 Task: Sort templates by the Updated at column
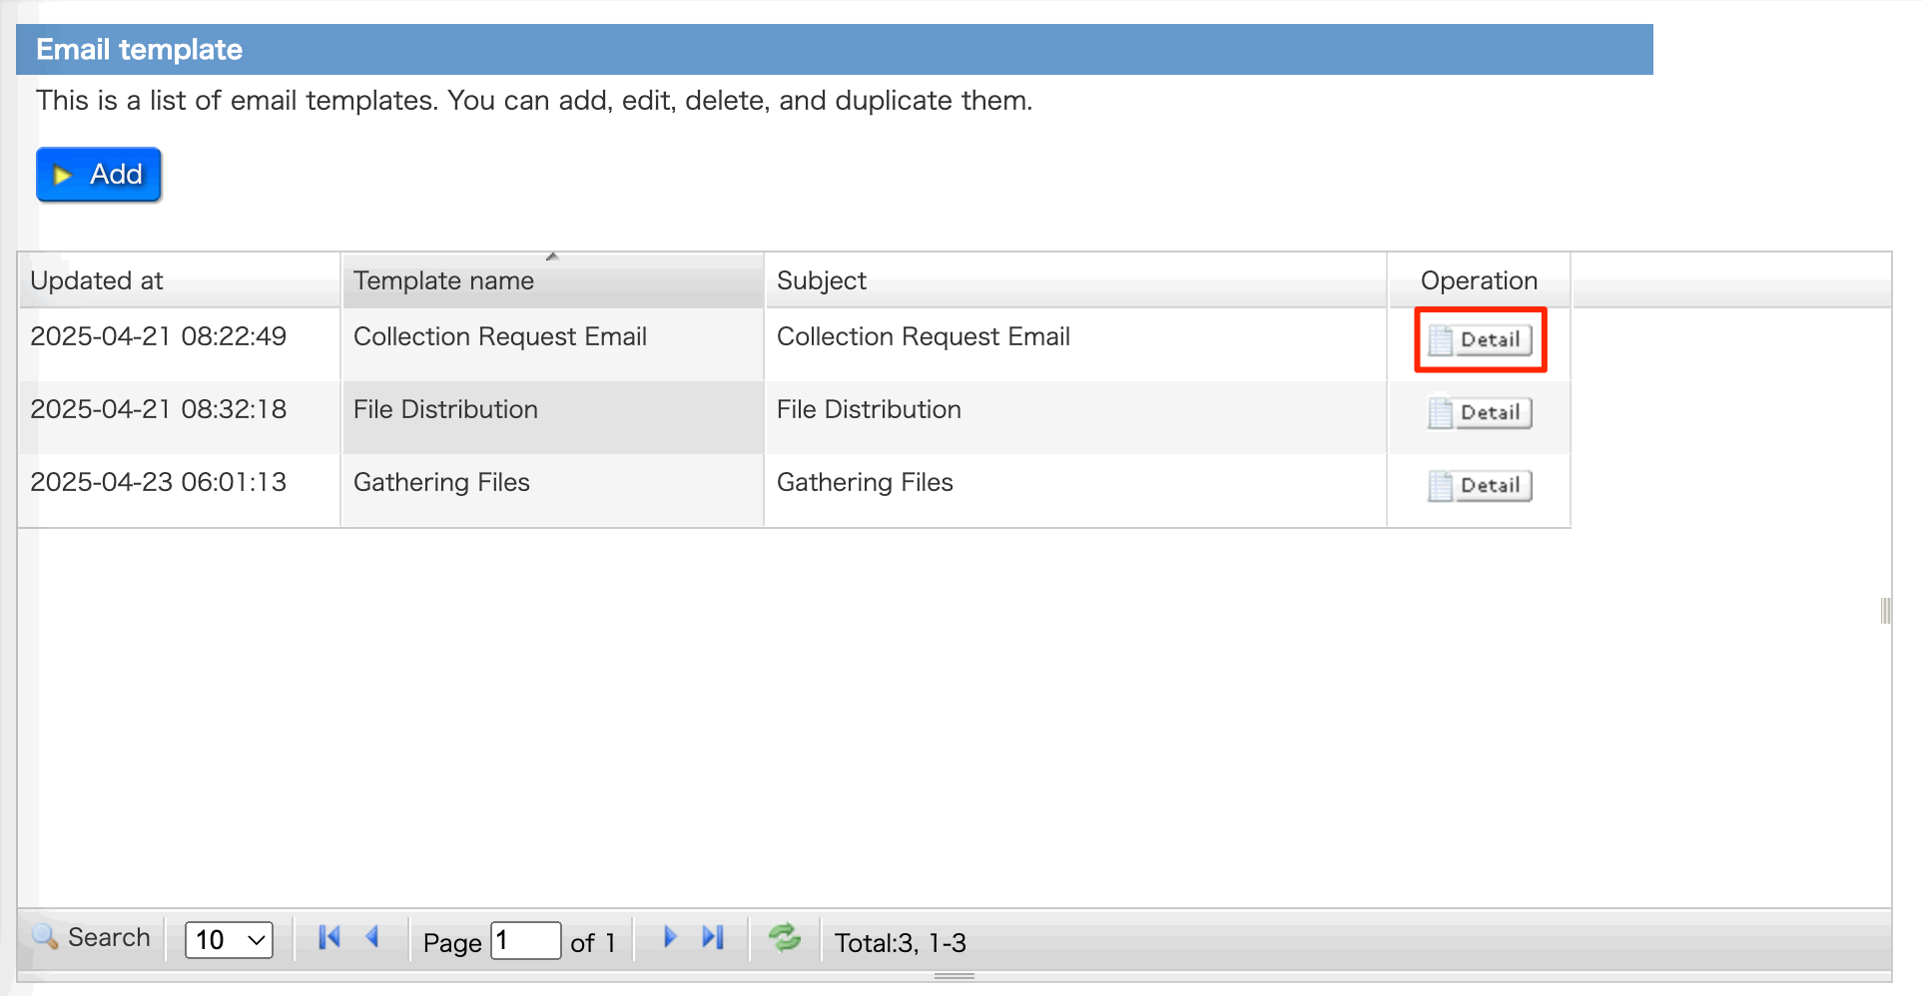click(x=97, y=280)
